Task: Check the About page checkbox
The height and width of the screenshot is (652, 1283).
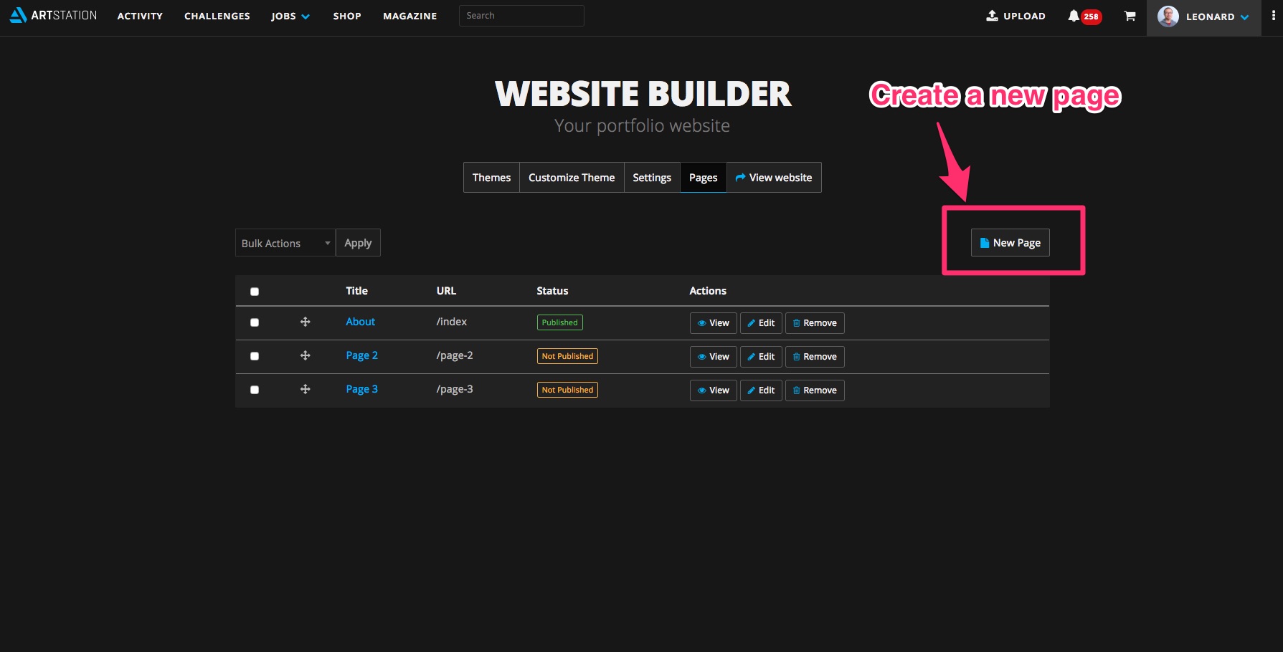Action: click(255, 322)
